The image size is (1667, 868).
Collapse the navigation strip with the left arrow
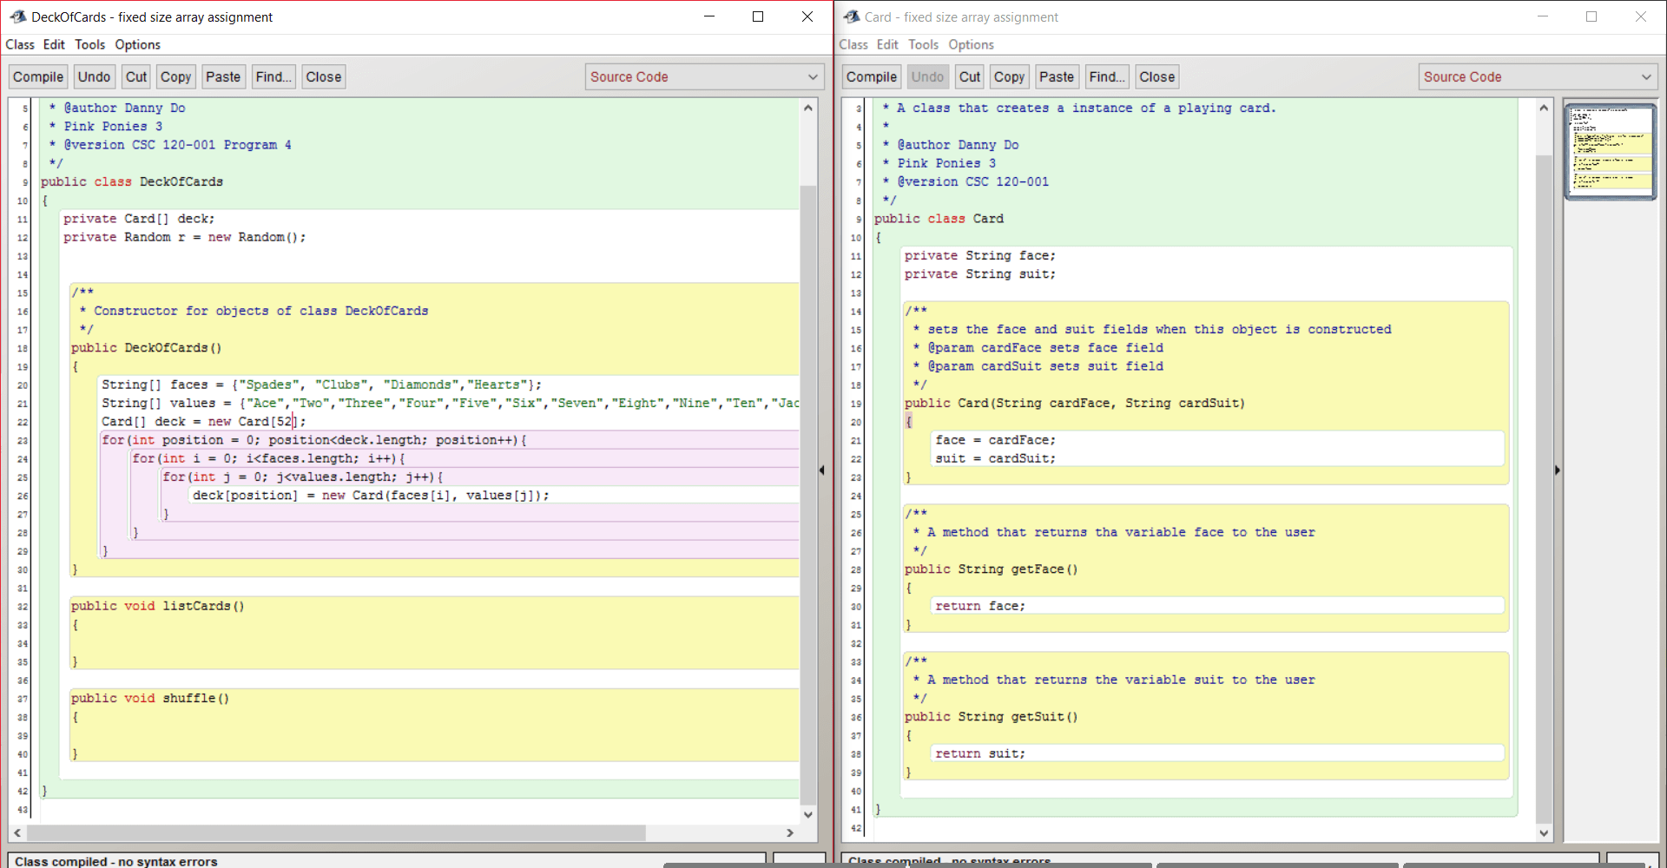point(821,470)
